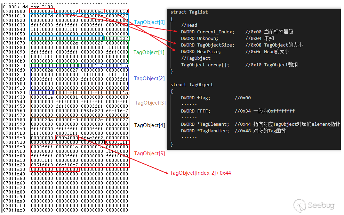The height and width of the screenshot is (215, 344).
Task: Select the '//Head' comment line
Action: [x=189, y=25]
